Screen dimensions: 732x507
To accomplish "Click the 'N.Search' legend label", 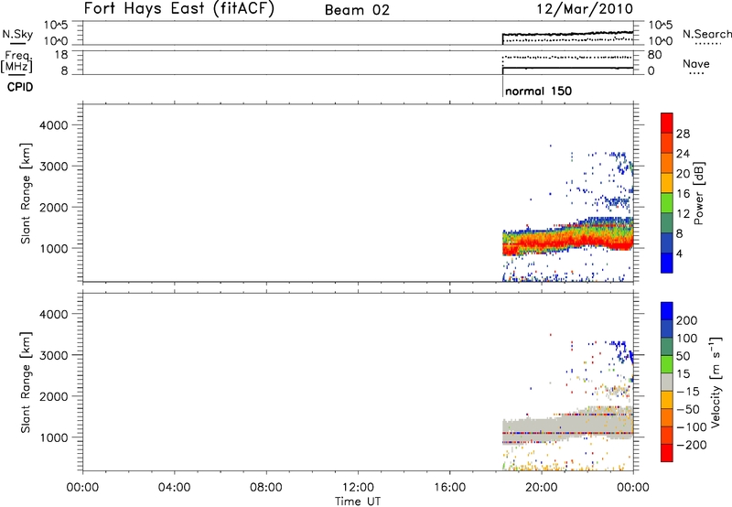I will tap(706, 34).
